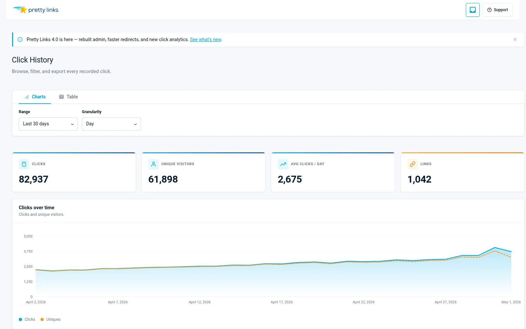Click the person icon on Unique Visitors card

tap(154, 164)
